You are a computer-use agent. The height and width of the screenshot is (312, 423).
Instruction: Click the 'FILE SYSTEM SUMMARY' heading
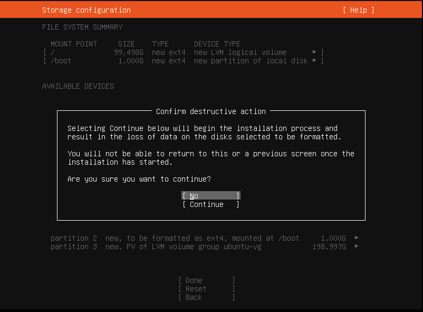pyautogui.click(x=82, y=27)
